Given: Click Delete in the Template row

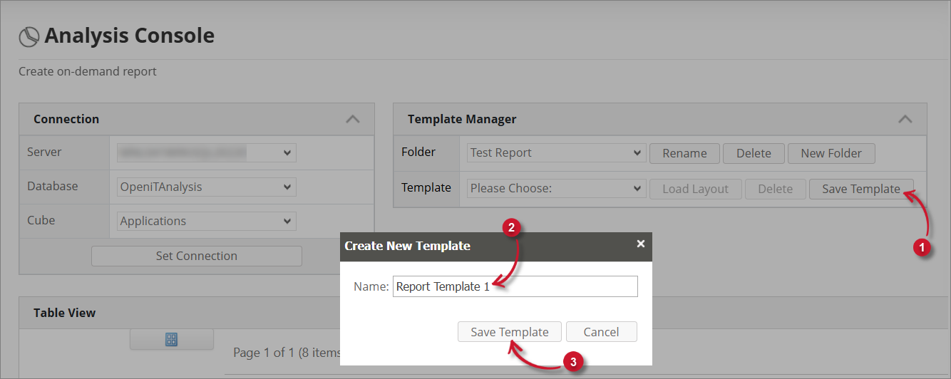Looking at the screenshot, I should click(x=775, y=189).
